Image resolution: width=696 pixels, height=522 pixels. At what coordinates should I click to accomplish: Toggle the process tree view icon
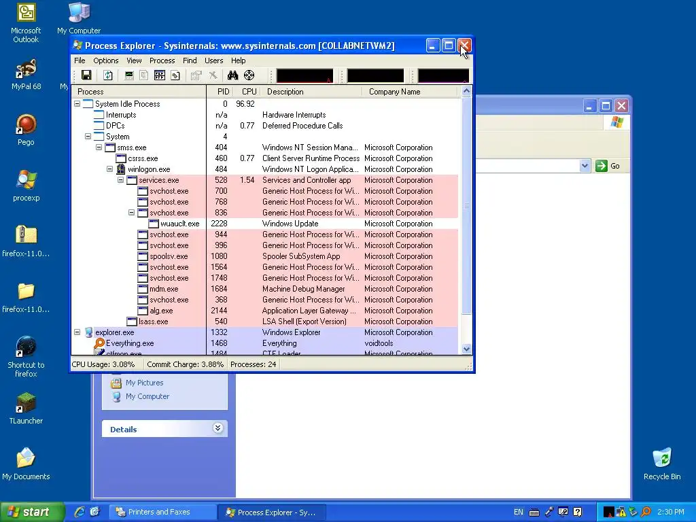pos(144,75)
